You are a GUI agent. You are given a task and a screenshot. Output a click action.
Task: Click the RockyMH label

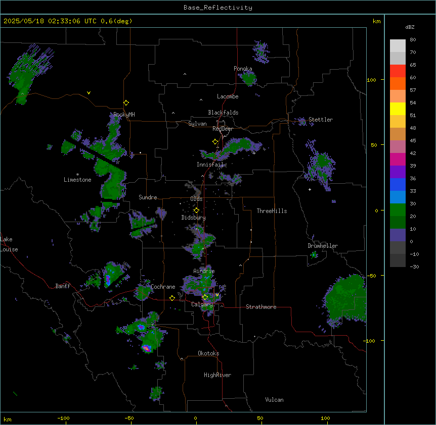point(124,115)
